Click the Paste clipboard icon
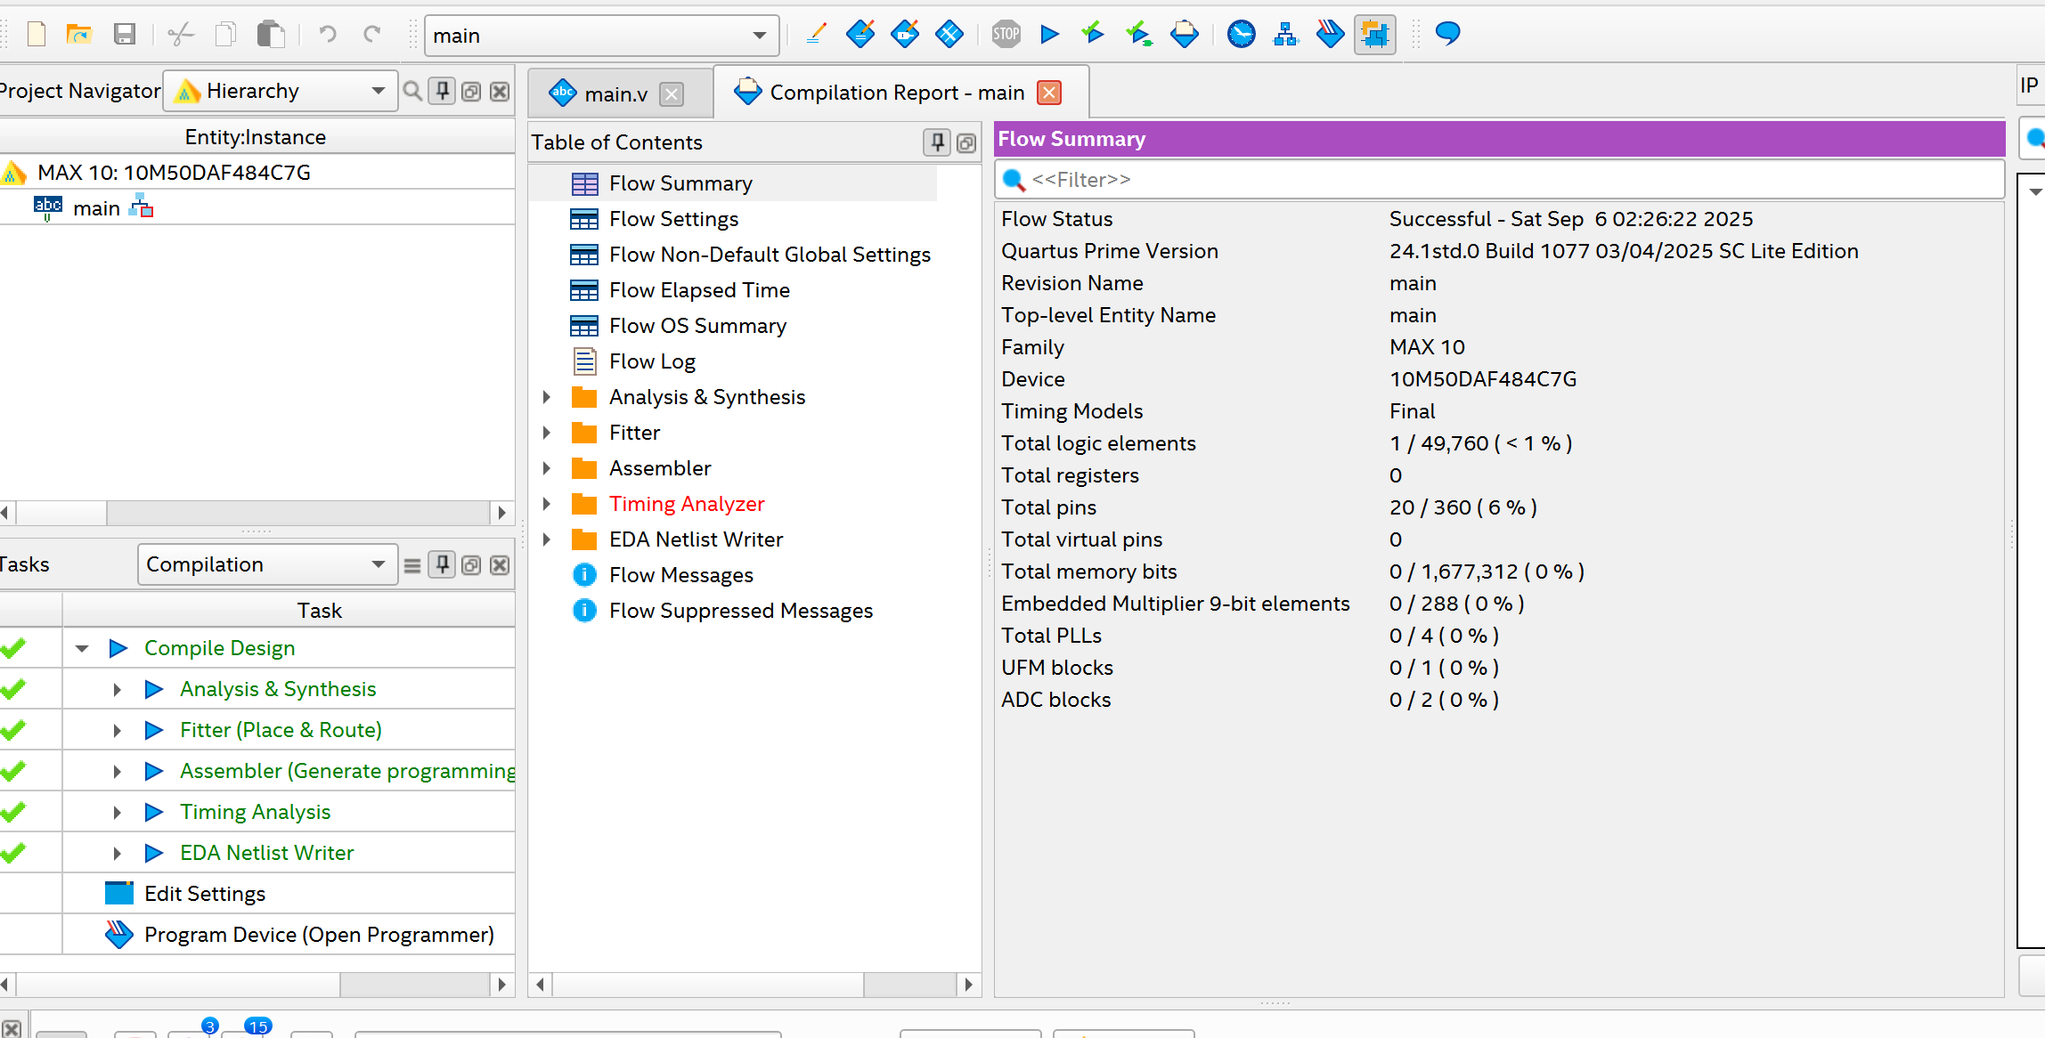This screenshot has height=1038, width=2045. (x=271, y=35)
